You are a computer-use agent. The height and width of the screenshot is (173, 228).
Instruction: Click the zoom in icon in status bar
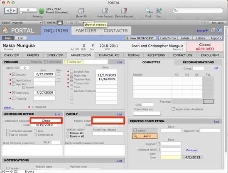pyautogui.click(x=11, y=171)
